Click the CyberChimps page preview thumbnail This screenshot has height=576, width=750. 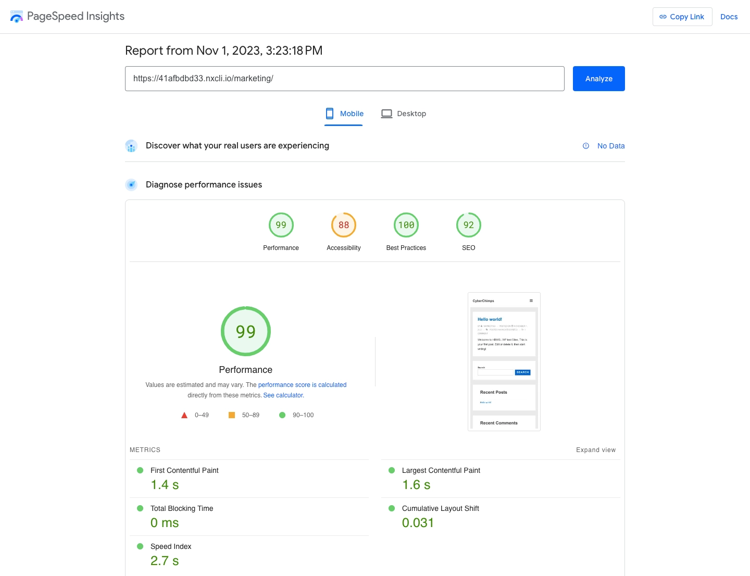504,361
